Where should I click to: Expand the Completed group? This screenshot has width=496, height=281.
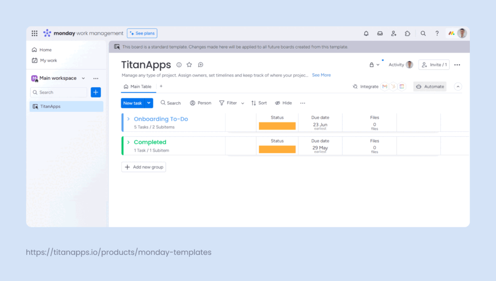[128, 142]
